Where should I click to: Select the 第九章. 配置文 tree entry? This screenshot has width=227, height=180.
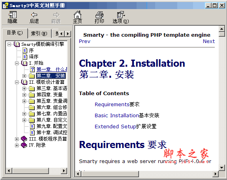52,126
